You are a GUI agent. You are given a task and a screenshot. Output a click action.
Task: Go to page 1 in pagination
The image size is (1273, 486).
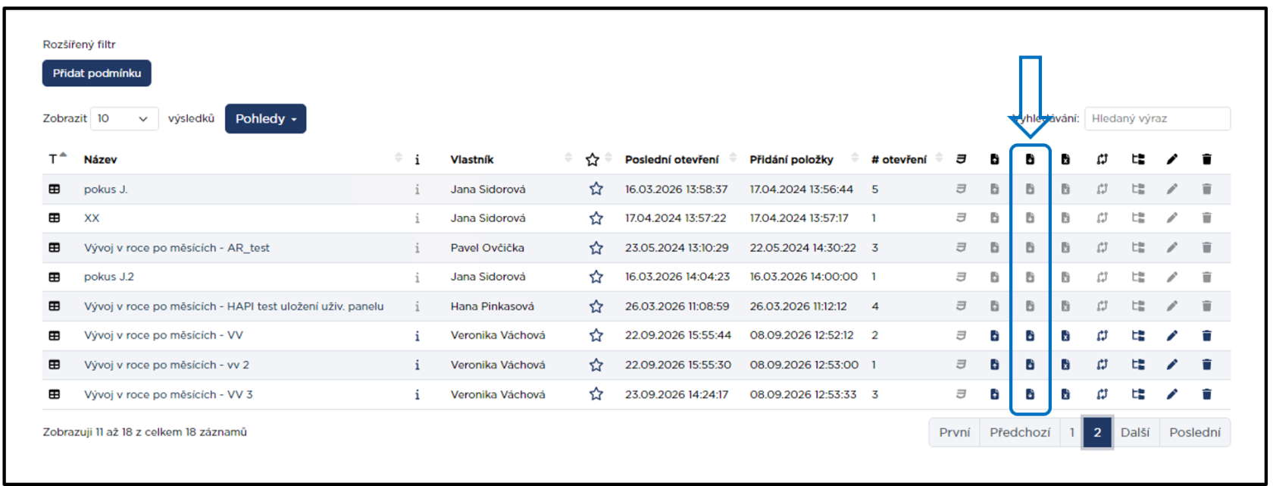tap(1071, 432)
